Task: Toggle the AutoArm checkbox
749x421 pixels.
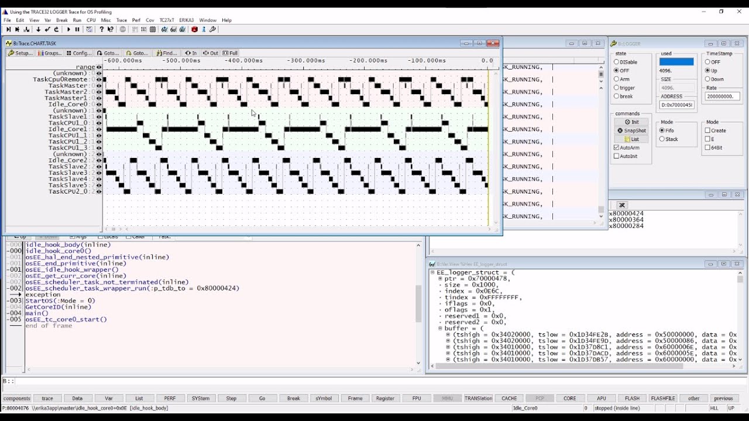Action: click(626, 148)
